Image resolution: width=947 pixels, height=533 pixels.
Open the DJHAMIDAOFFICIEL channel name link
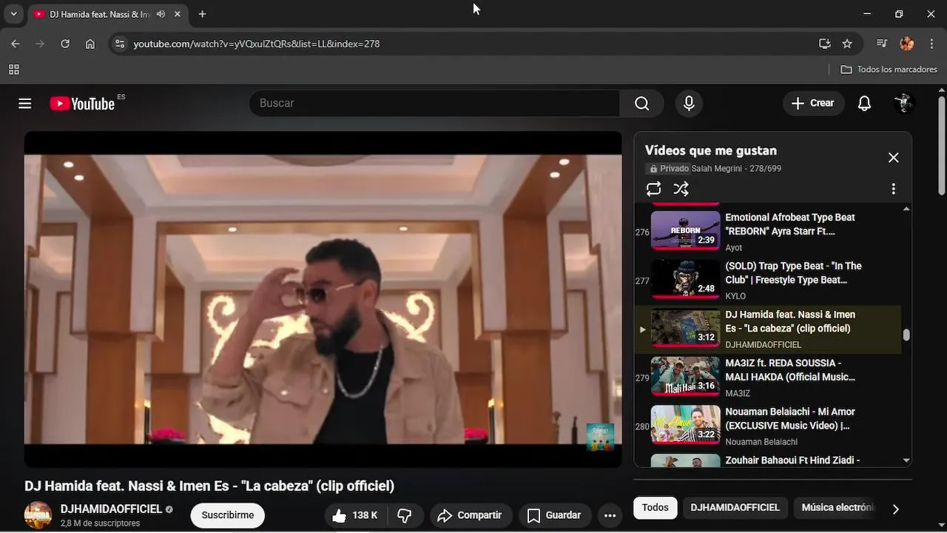tap(111, 509)
